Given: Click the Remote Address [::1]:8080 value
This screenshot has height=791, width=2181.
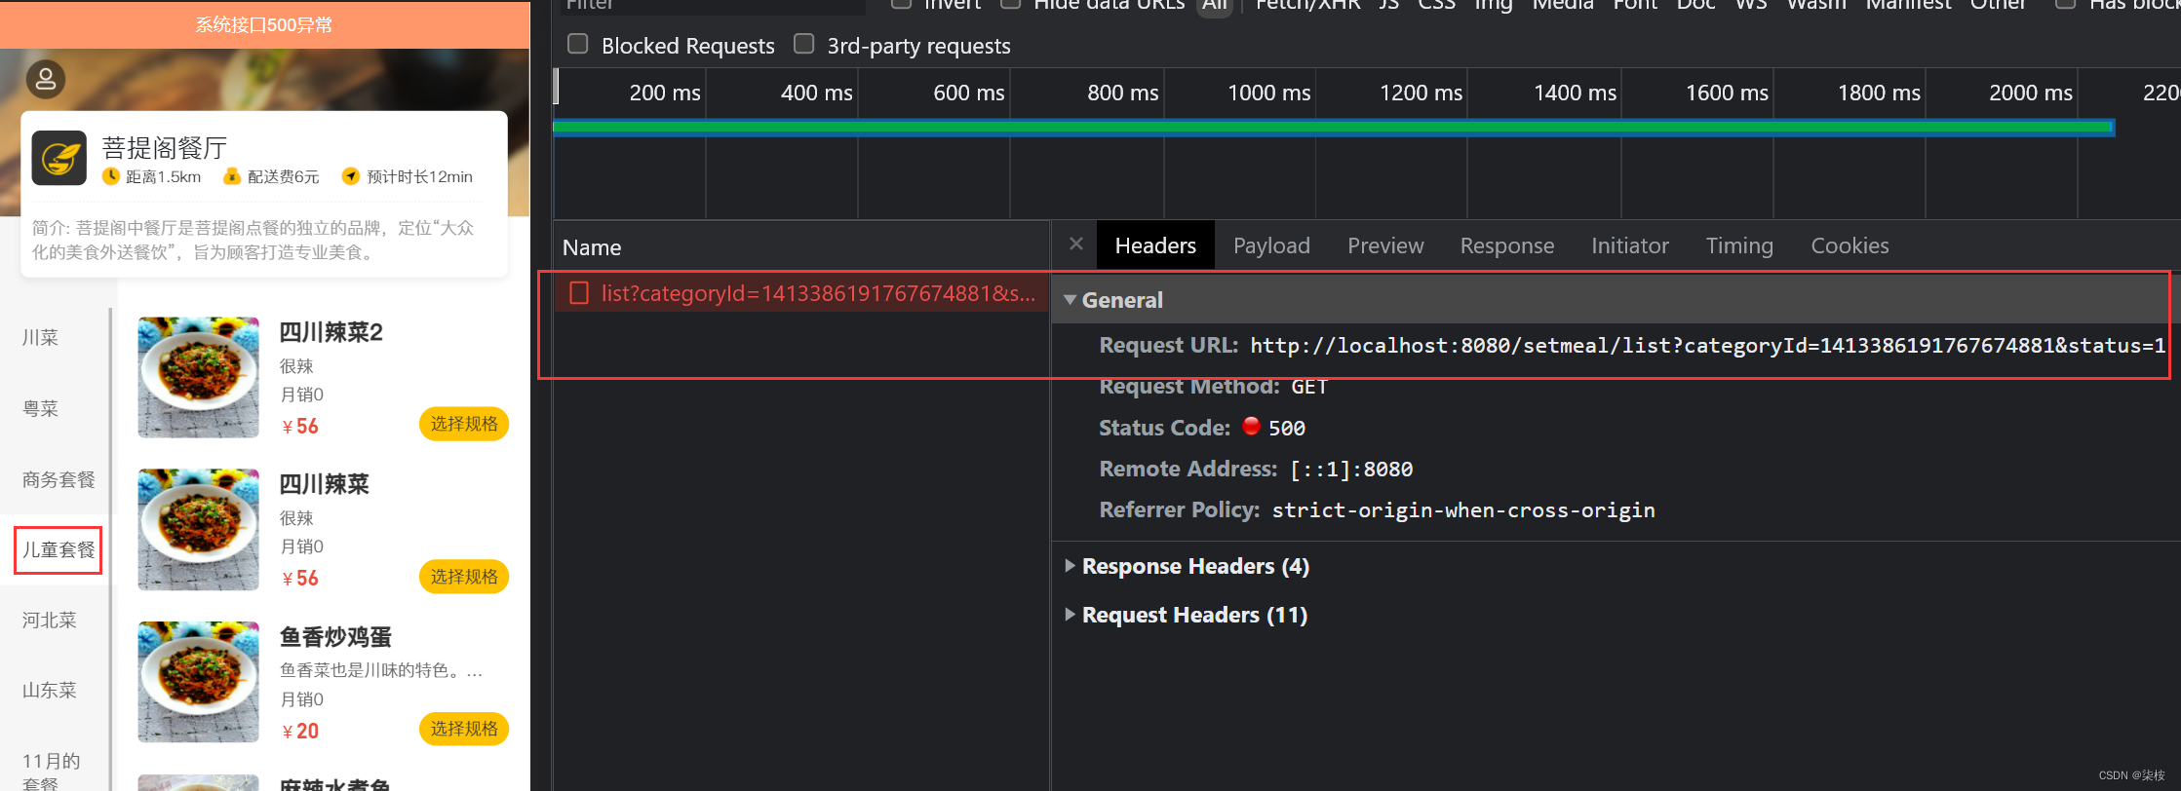Looking at the screenshot, I should pos(1351,469).
